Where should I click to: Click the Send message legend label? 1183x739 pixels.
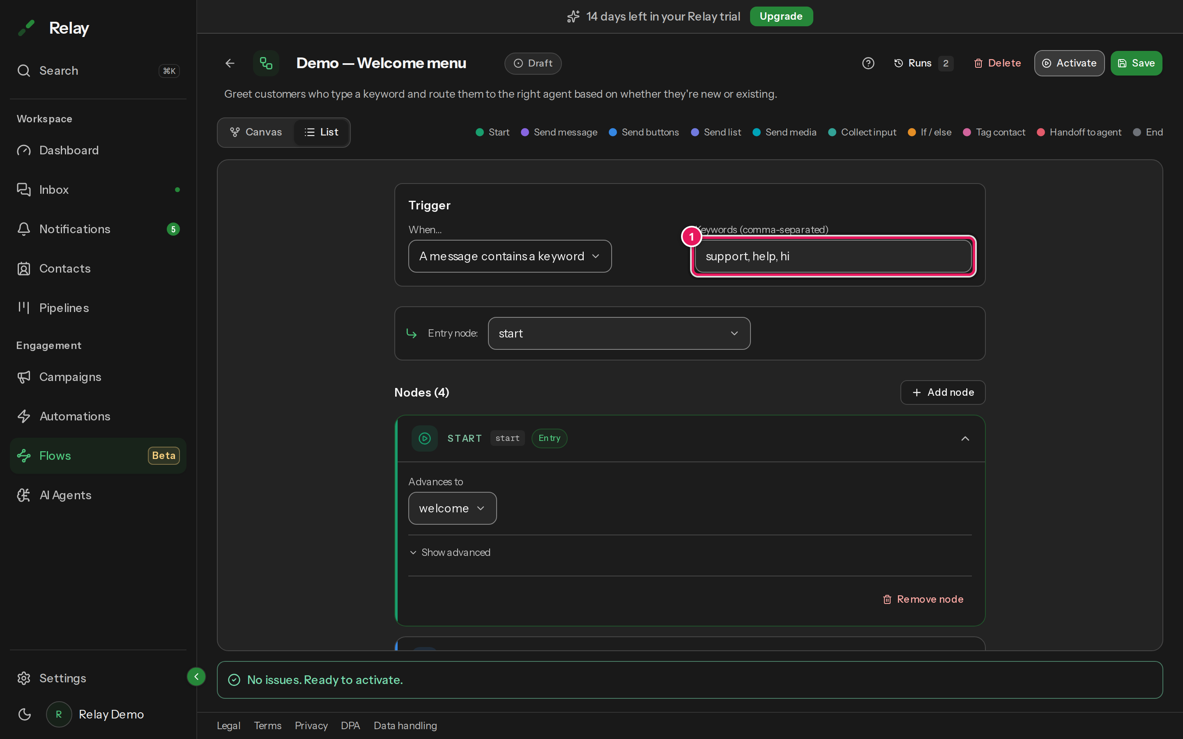pyautogui.click(x=565, y=132)
